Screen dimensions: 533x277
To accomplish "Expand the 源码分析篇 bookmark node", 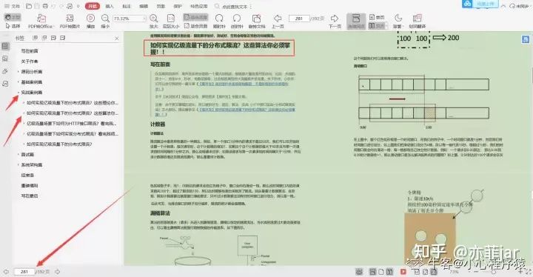I will coord(18,72).
